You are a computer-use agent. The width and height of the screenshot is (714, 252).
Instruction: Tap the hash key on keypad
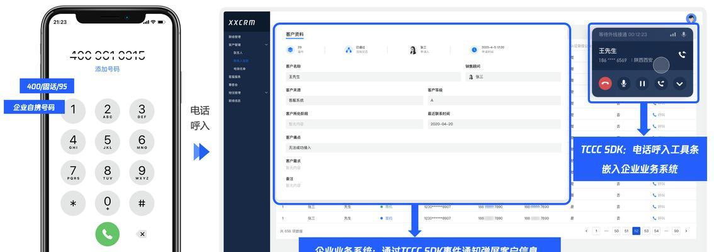click(142, 203)
